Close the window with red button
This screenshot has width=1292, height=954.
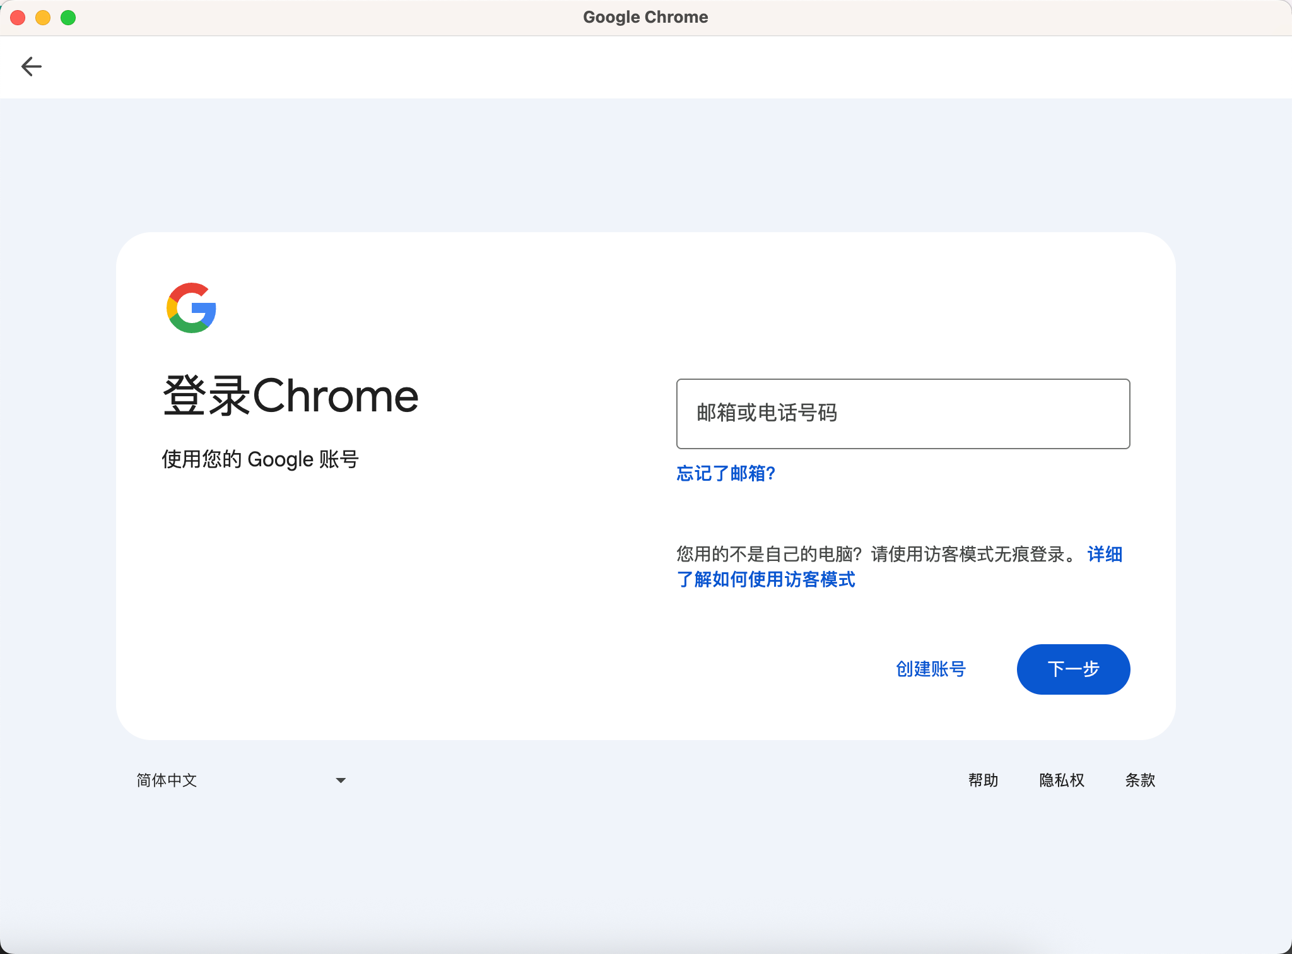(x=18, y=18)
